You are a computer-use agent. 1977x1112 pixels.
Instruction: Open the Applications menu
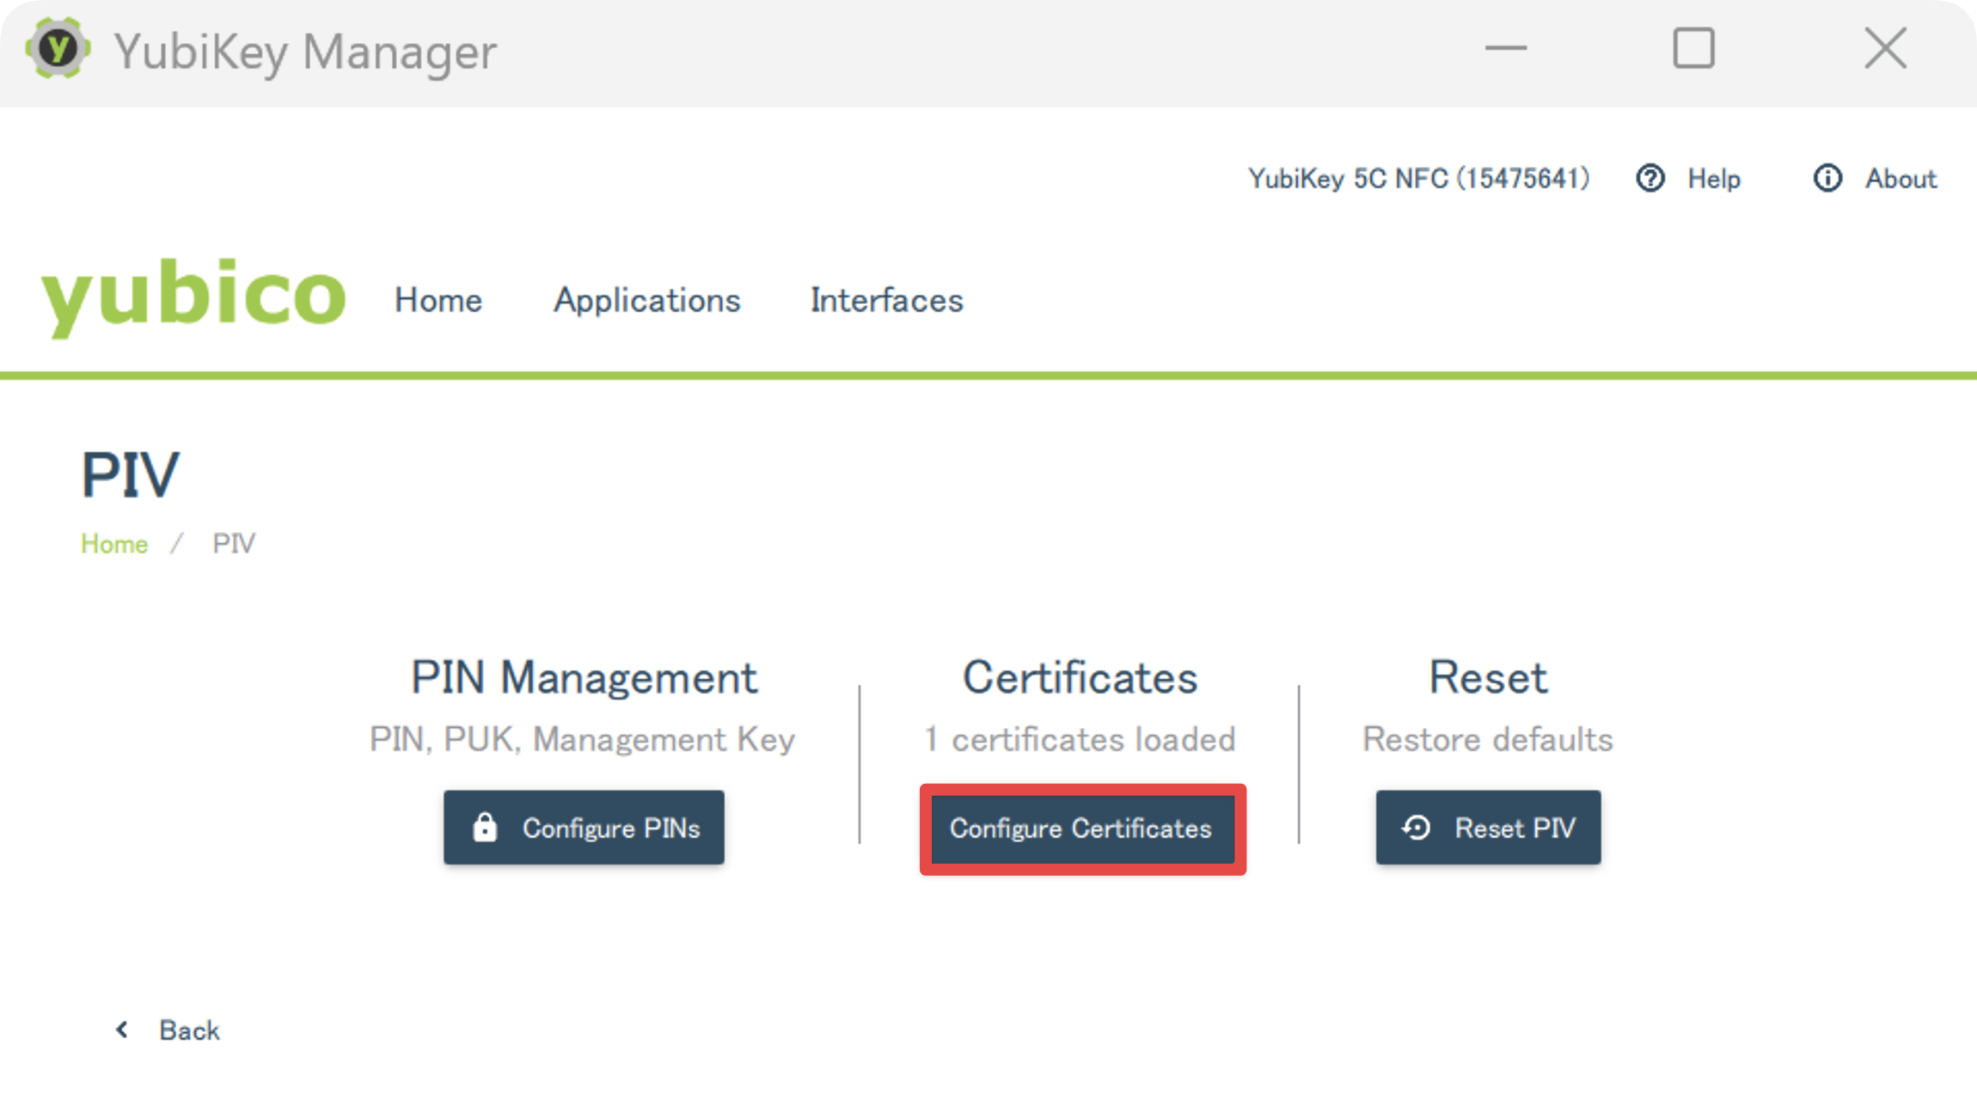tap(647, 300)
